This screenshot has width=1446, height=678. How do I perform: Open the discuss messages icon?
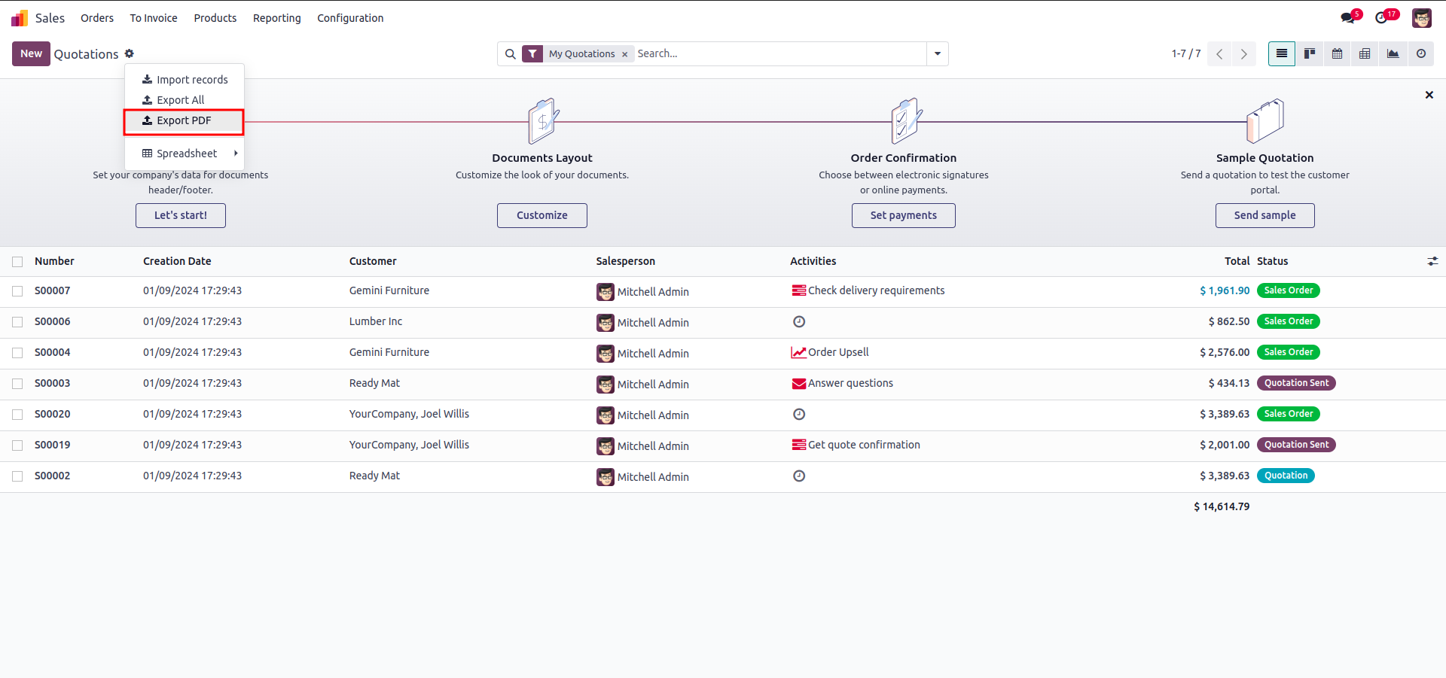1348,17
